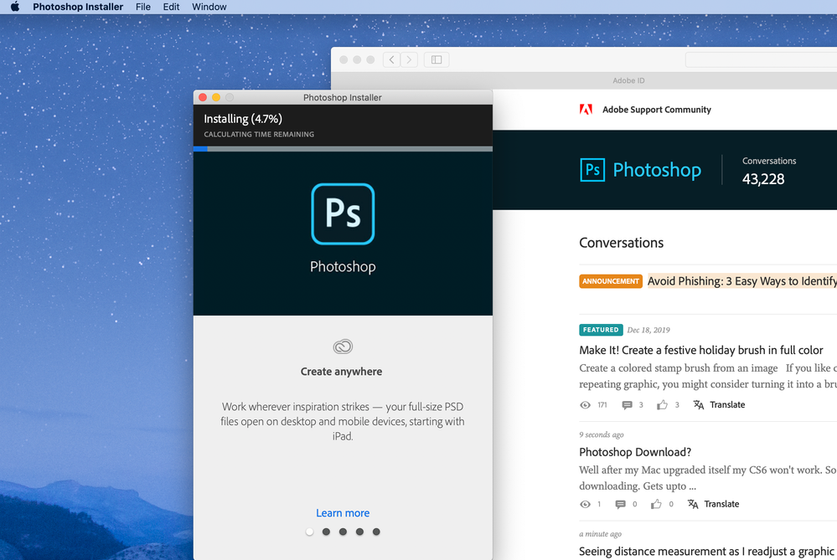Like the Photoshop Download? post
Screen dimensions: 837x560
[656, 504]
